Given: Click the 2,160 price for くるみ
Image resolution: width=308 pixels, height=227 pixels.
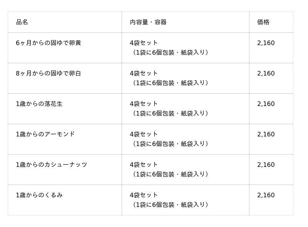Looking at the screenshot, I should [266, 195].
